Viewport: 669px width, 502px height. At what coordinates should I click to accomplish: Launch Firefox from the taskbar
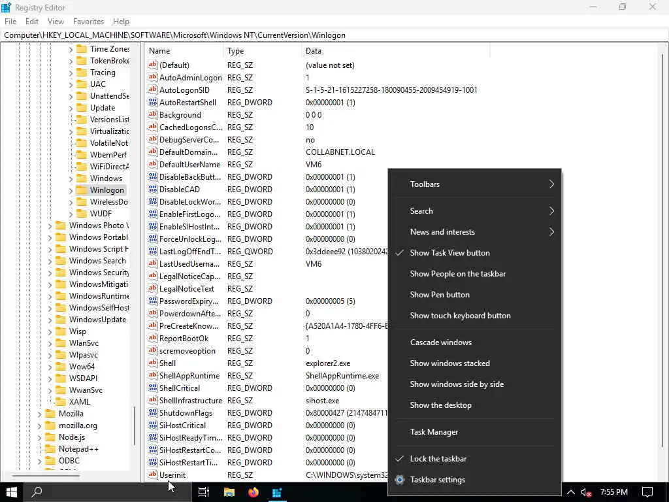click(x=253, y=492)
